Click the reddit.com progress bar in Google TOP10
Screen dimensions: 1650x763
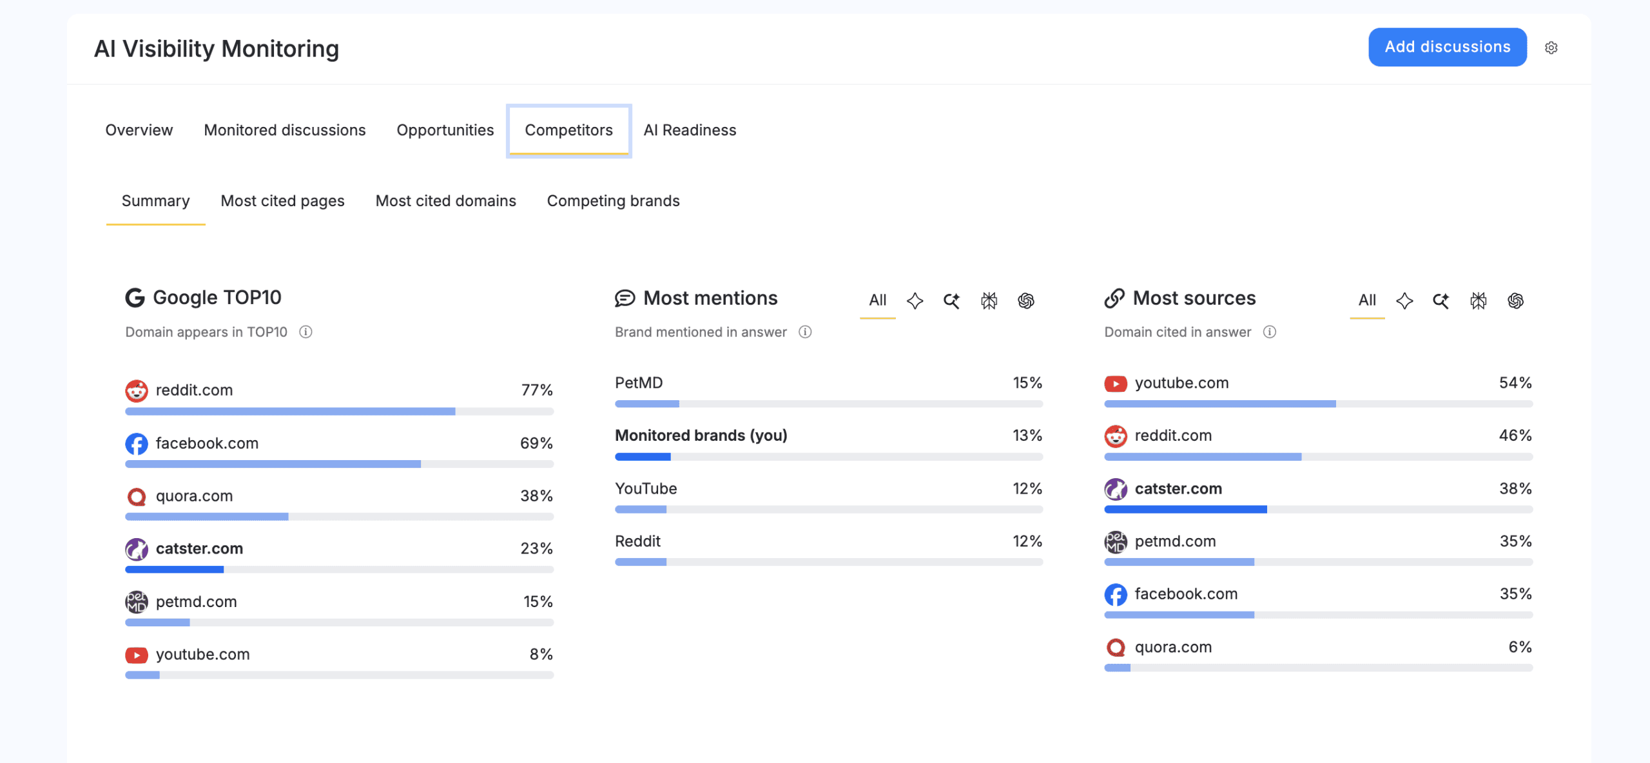pos(340,411)
